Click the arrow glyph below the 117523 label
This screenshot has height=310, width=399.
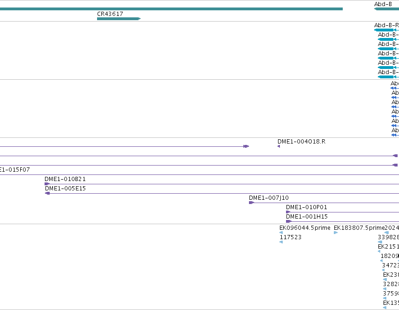coord(281,242)
